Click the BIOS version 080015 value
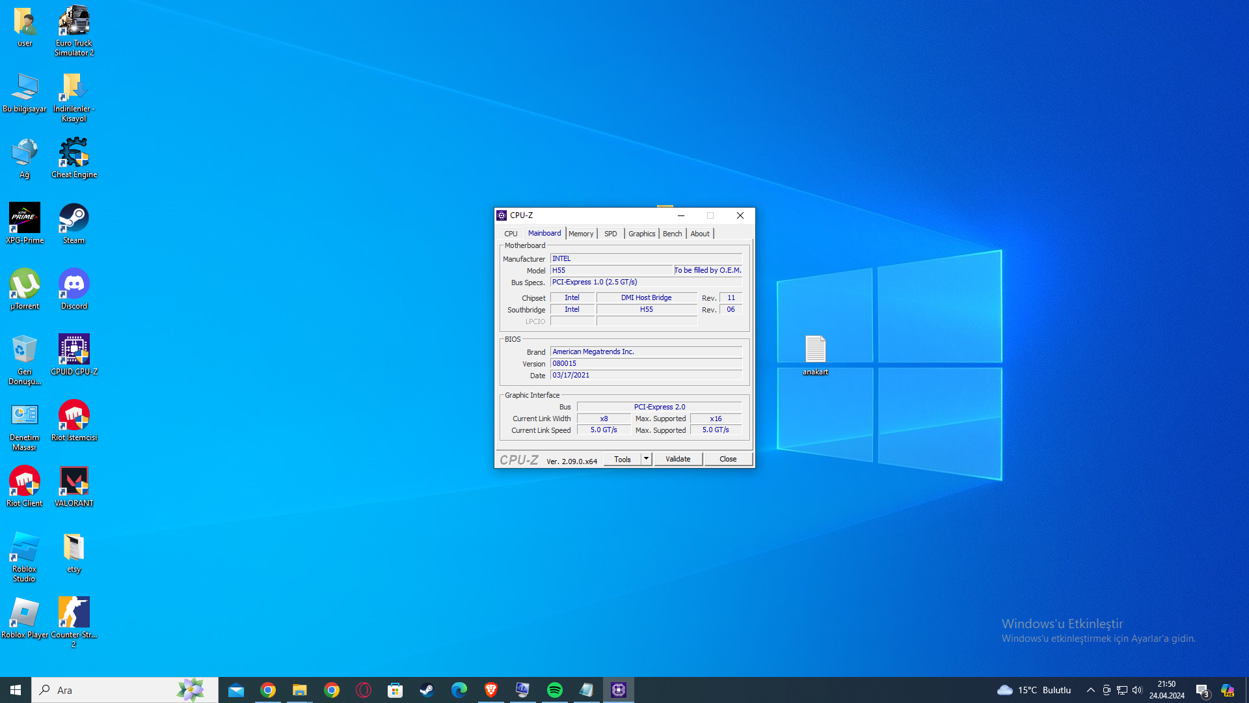 click(x=646, y=363)
